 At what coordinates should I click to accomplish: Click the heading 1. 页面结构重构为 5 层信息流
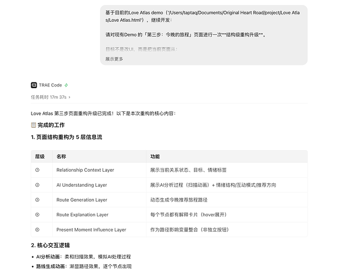pos(66,137)
